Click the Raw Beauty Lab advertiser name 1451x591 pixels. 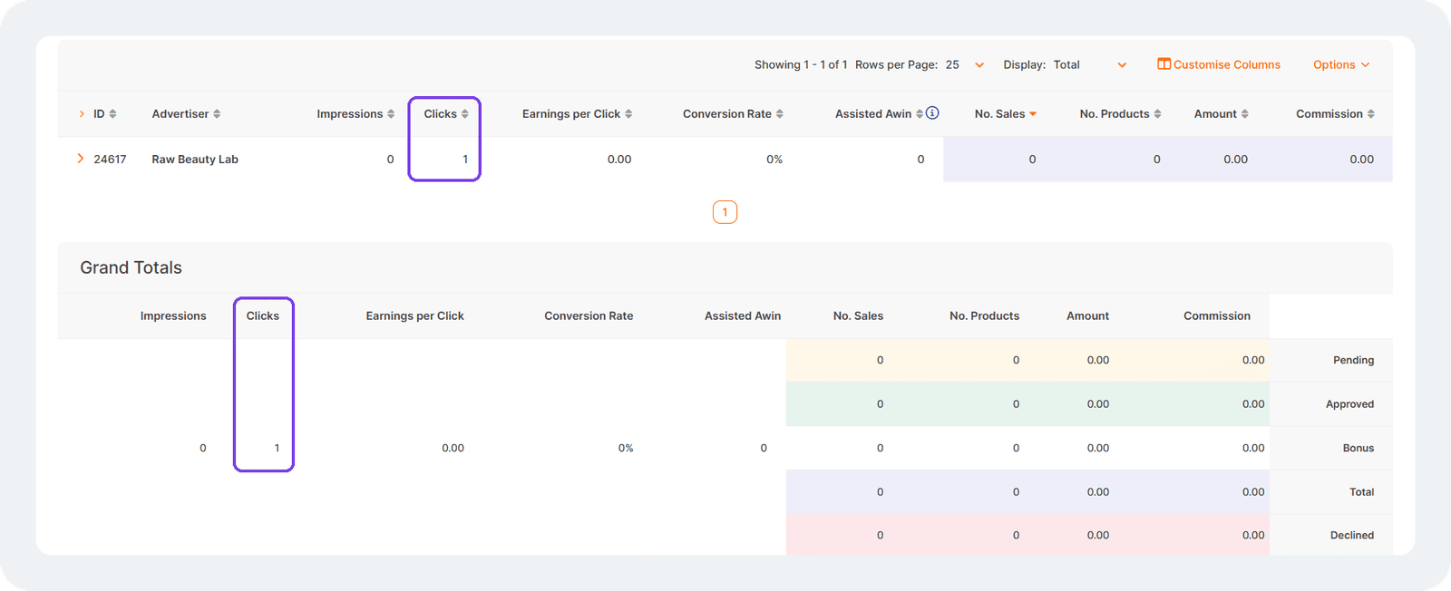tap(195, 160)
